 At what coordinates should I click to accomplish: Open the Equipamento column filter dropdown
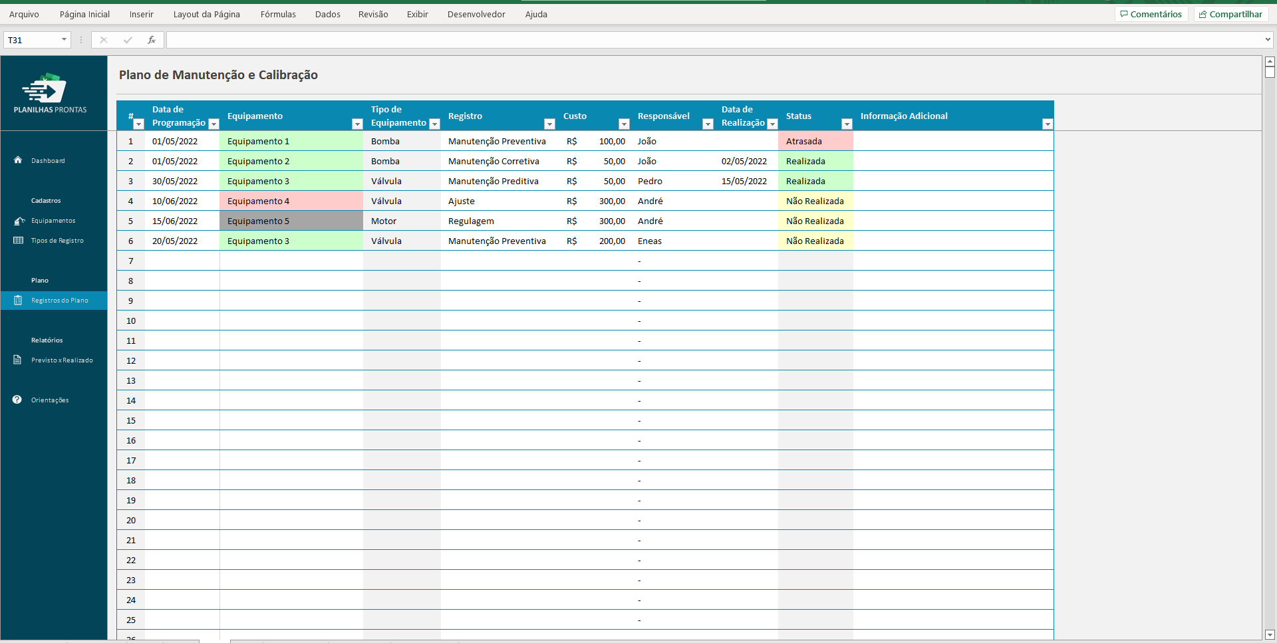coord(357,124)
